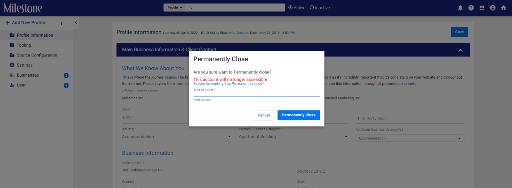
Task: Open the Additional Business Category dropdown
Action: point(410,138)
